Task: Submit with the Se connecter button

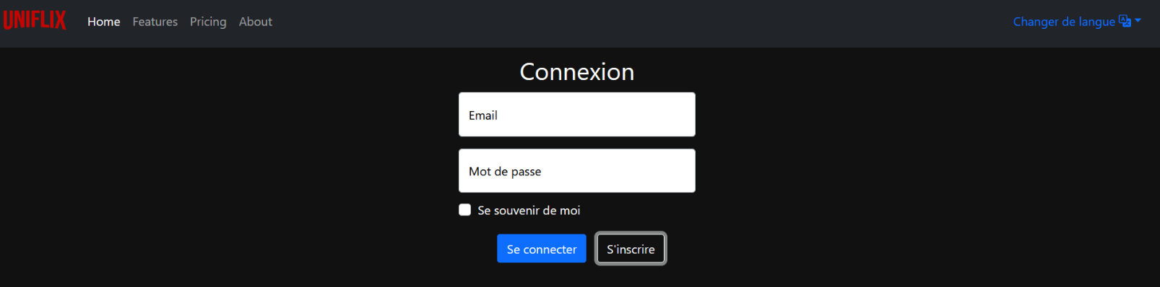Action: click(542, 249)
